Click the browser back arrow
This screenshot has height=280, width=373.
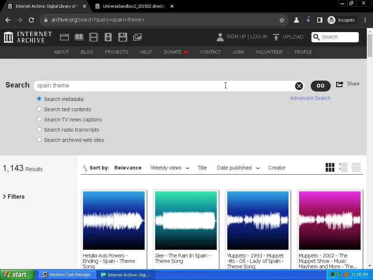pyautogui.click(x=8, y=20)
